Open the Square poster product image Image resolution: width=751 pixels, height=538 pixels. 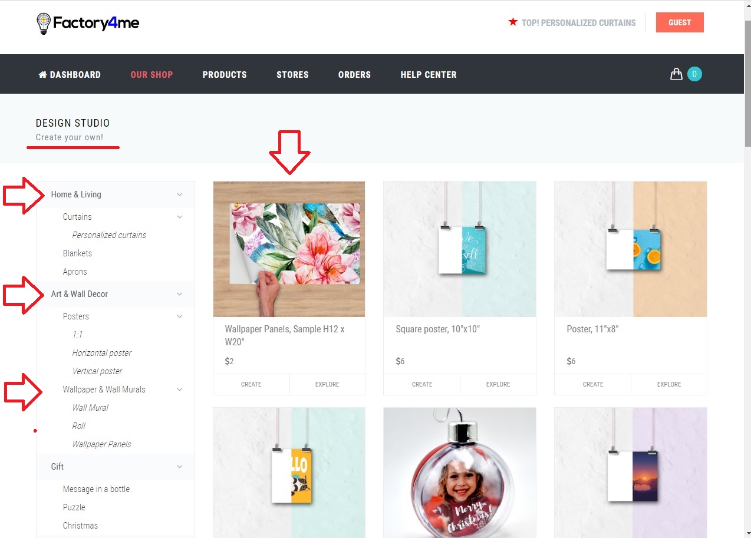point(460,249)
